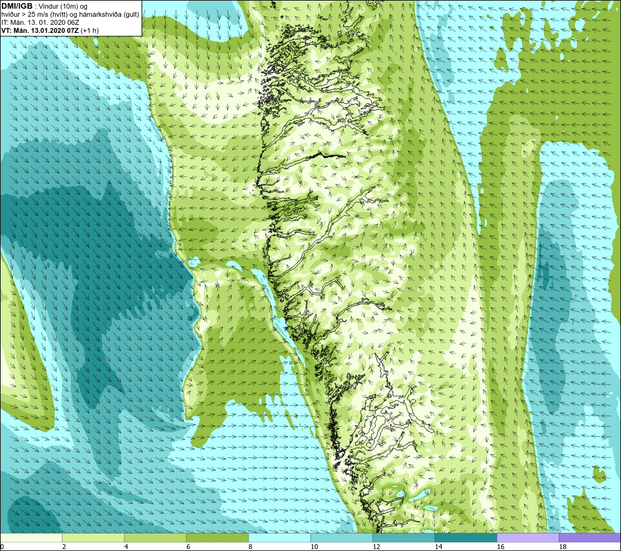Click the darker purple legend swatch above 18
This screenshot has height=551, width=621.
coord(590,537)
